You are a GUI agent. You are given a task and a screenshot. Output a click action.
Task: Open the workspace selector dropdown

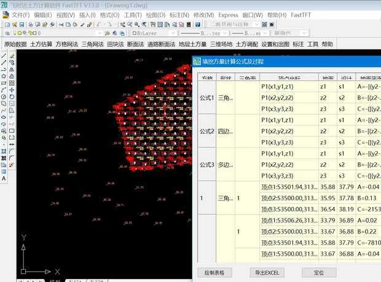257,25
